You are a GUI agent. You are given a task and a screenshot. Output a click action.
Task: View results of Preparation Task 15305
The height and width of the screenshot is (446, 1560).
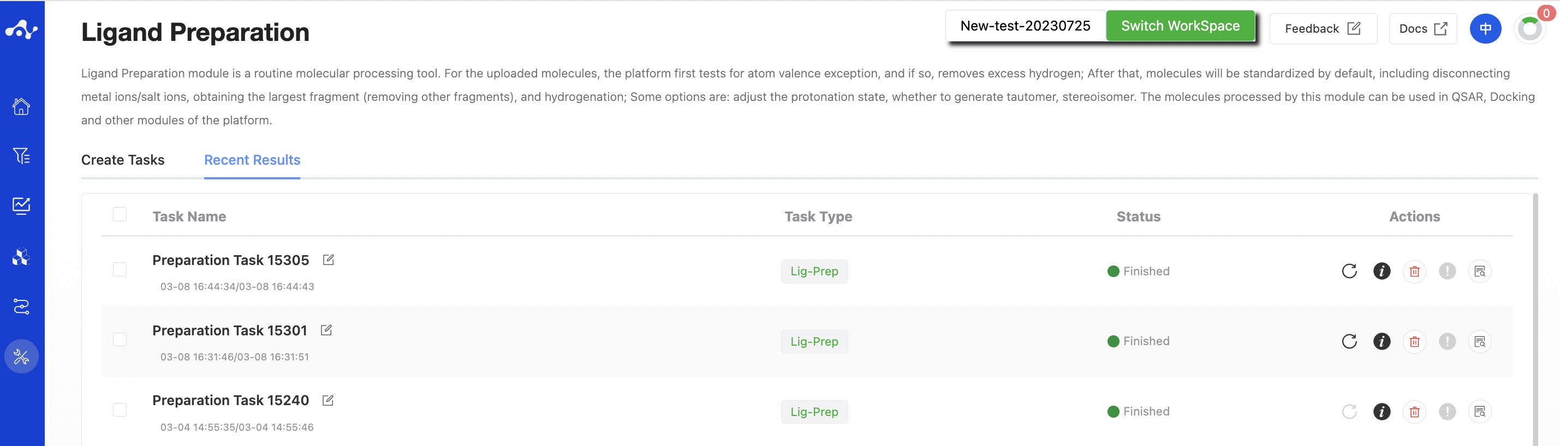click(1479, 271)
